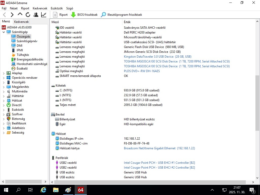
Task: Expand the Operációs rendszer tree node
Action: pos(4,78)
